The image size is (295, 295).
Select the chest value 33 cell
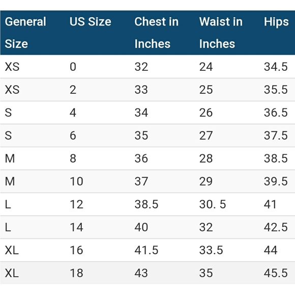pos(141,90)
